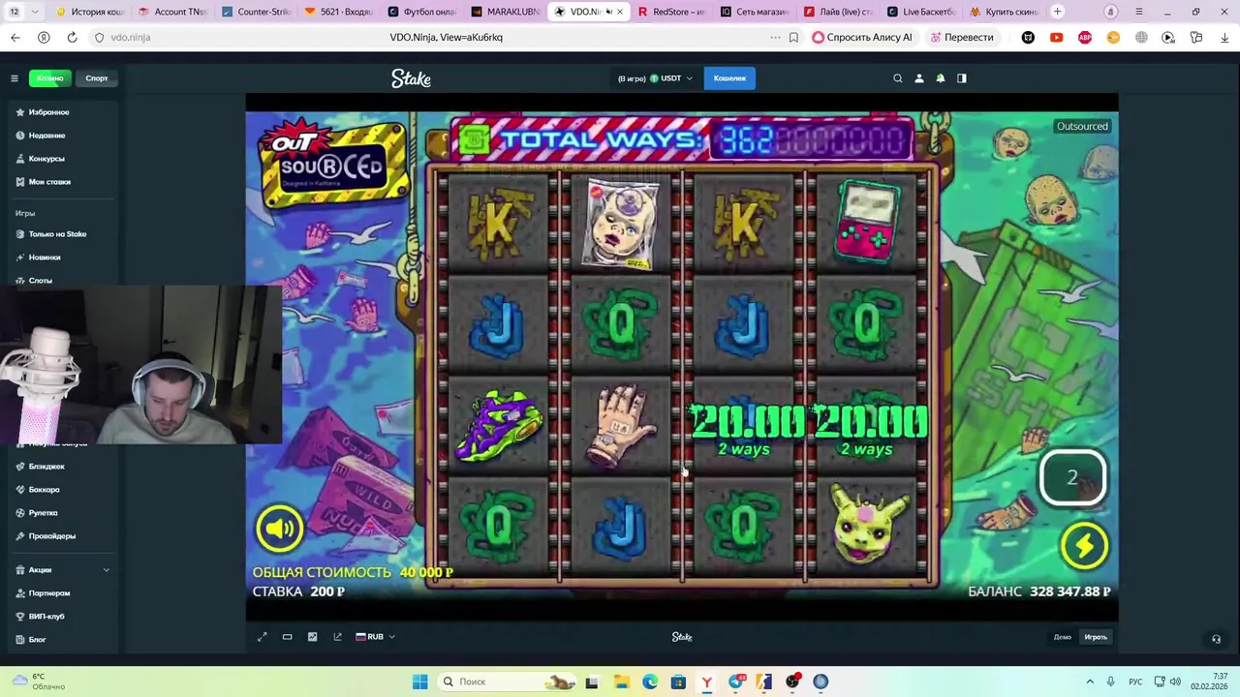1240x697 pixels.
Task: Open the tab group counter dropdown
Action: pos(23,12)
